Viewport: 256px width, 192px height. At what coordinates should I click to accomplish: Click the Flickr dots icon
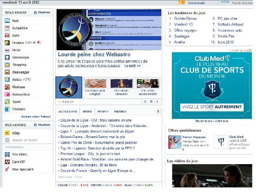pos(7,50)
